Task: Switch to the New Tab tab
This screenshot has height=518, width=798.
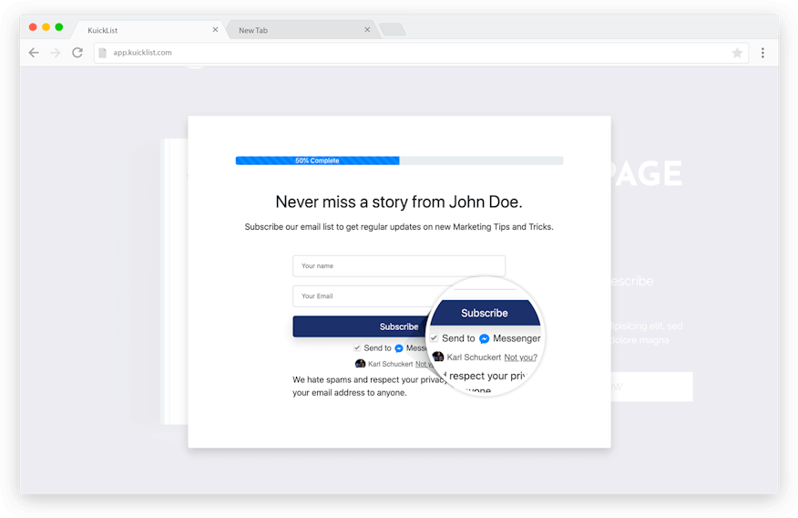Action: pos(292,30)
